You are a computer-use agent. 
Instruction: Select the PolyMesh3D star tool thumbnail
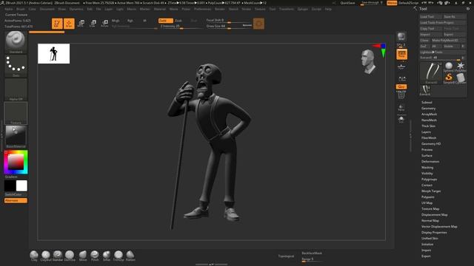click(461, 67)
